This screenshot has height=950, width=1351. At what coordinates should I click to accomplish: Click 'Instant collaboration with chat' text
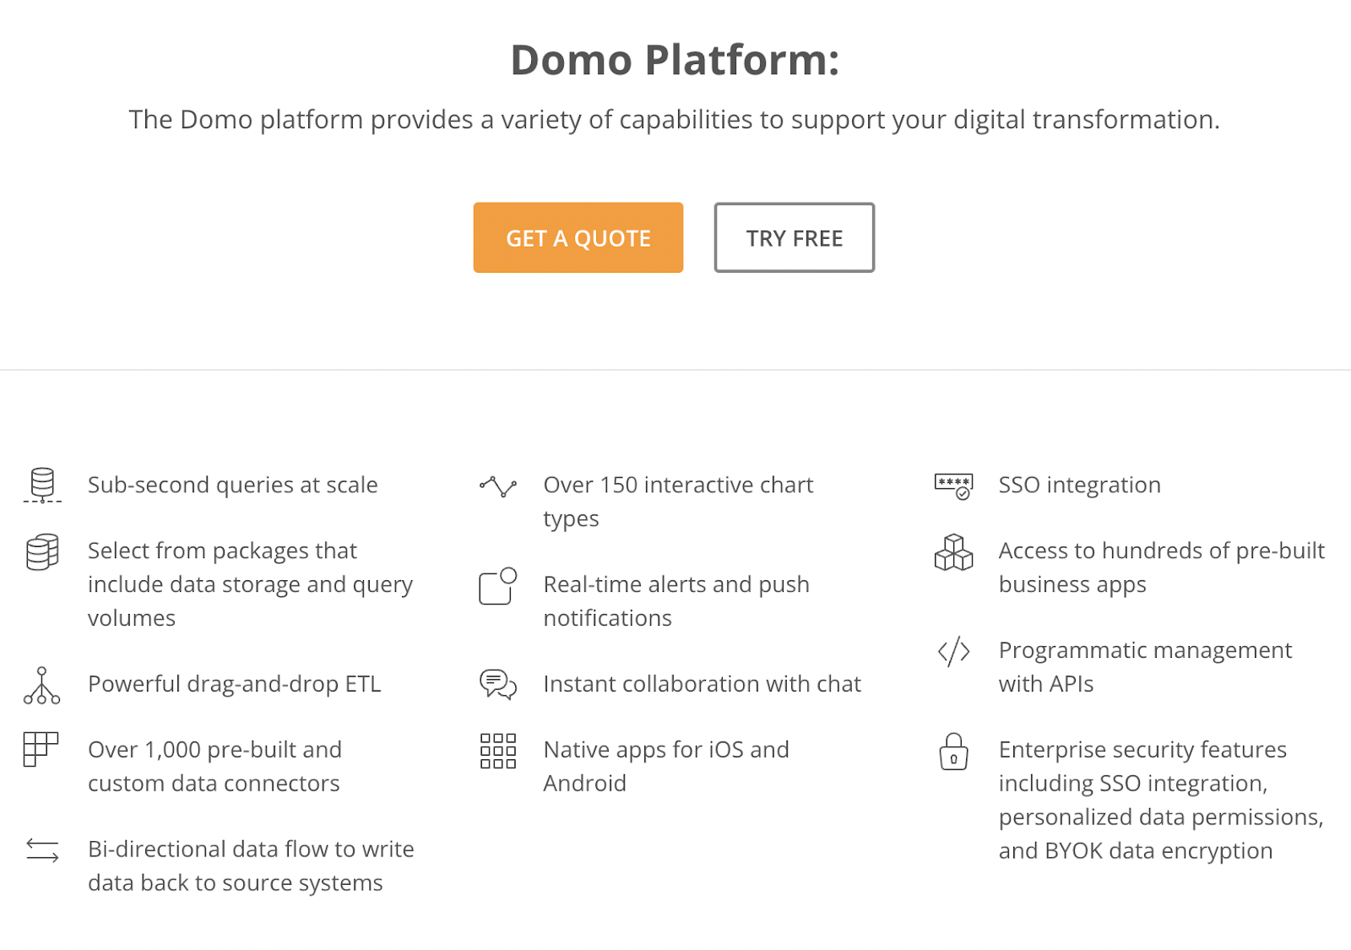702,684
